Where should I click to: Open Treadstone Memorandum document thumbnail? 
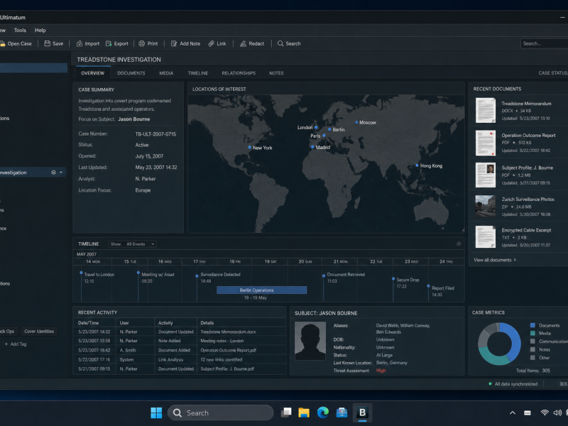point(486,111)
